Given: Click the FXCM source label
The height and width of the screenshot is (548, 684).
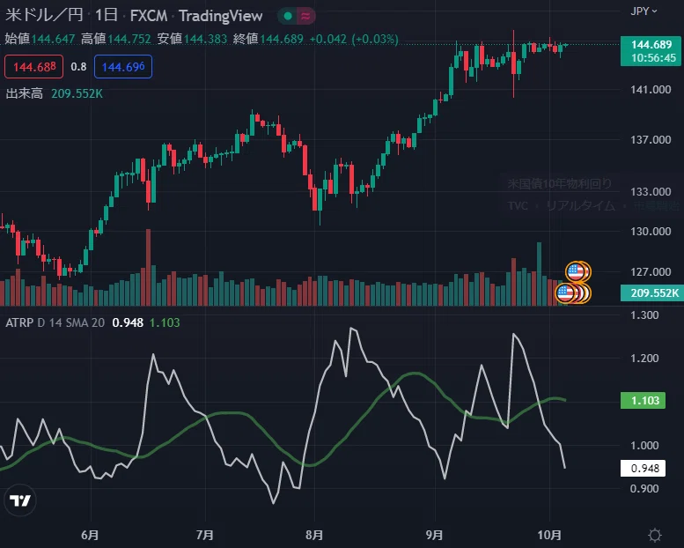Looking at the screenshot, I should [149, 16].
